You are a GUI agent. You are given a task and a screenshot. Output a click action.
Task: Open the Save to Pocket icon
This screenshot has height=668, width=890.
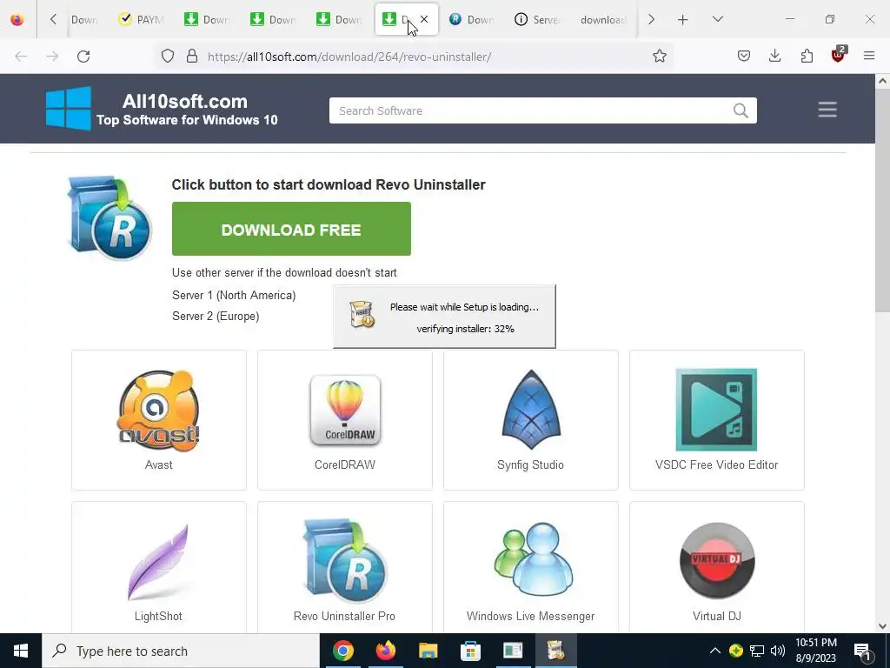(x=744, y=57)
